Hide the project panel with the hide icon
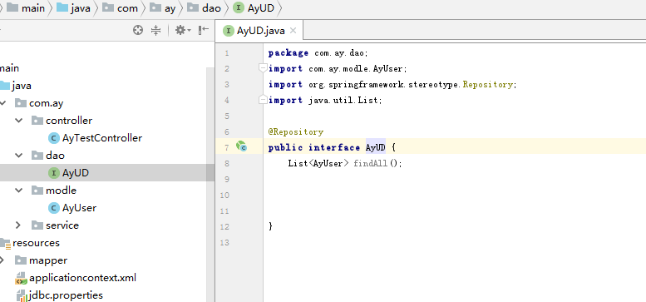This screenshot has width=646, height=302. click(204, 30)
